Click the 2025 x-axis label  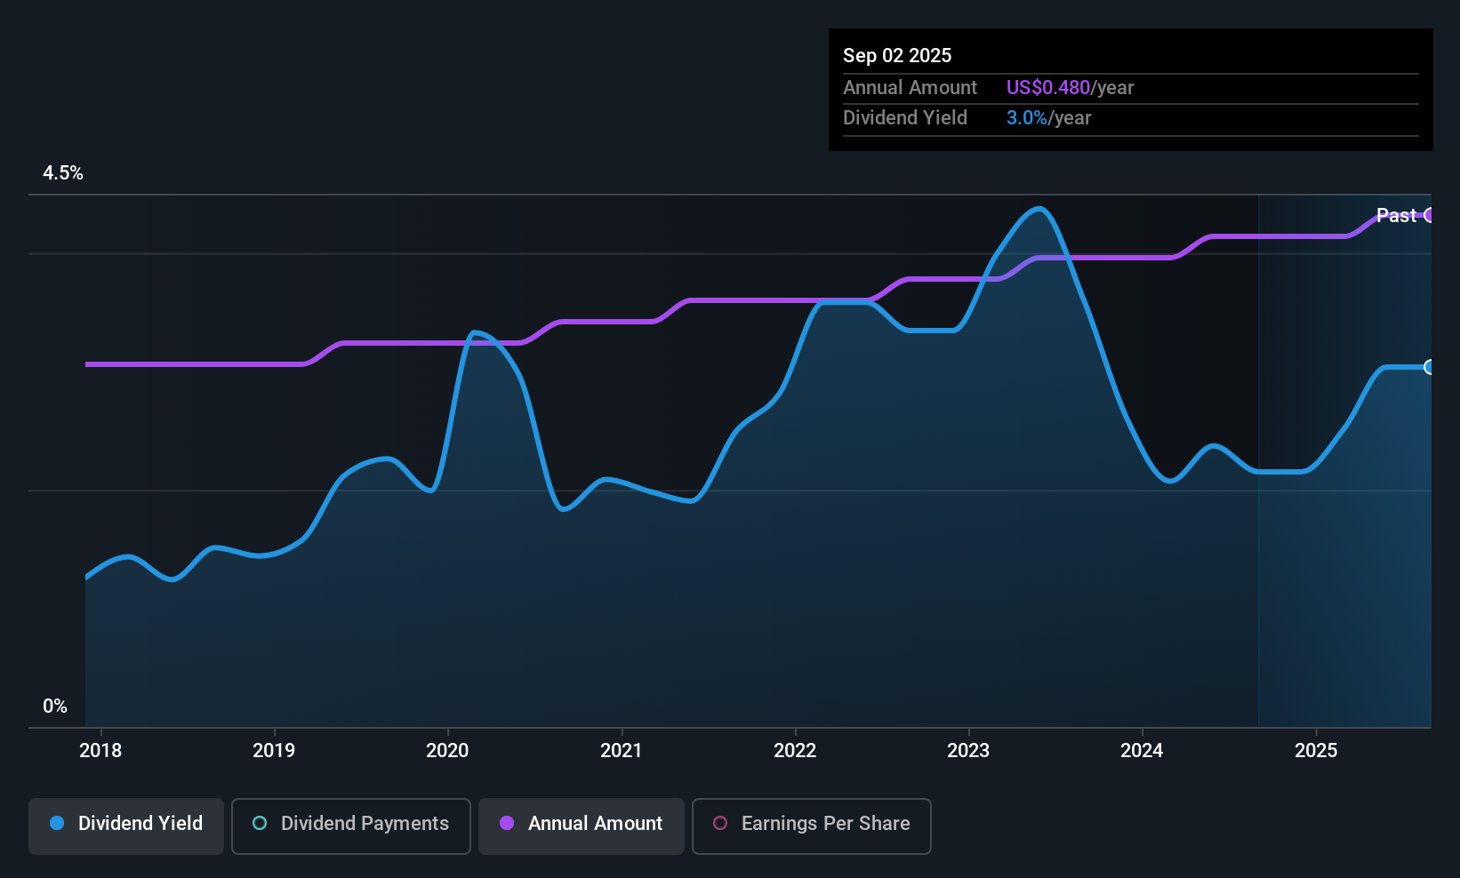1316,750
